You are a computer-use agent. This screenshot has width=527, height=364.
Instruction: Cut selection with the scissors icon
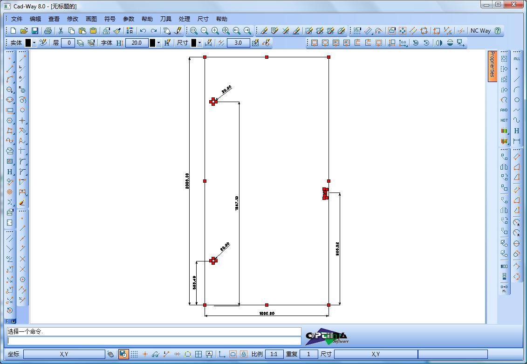click(61, 31)
